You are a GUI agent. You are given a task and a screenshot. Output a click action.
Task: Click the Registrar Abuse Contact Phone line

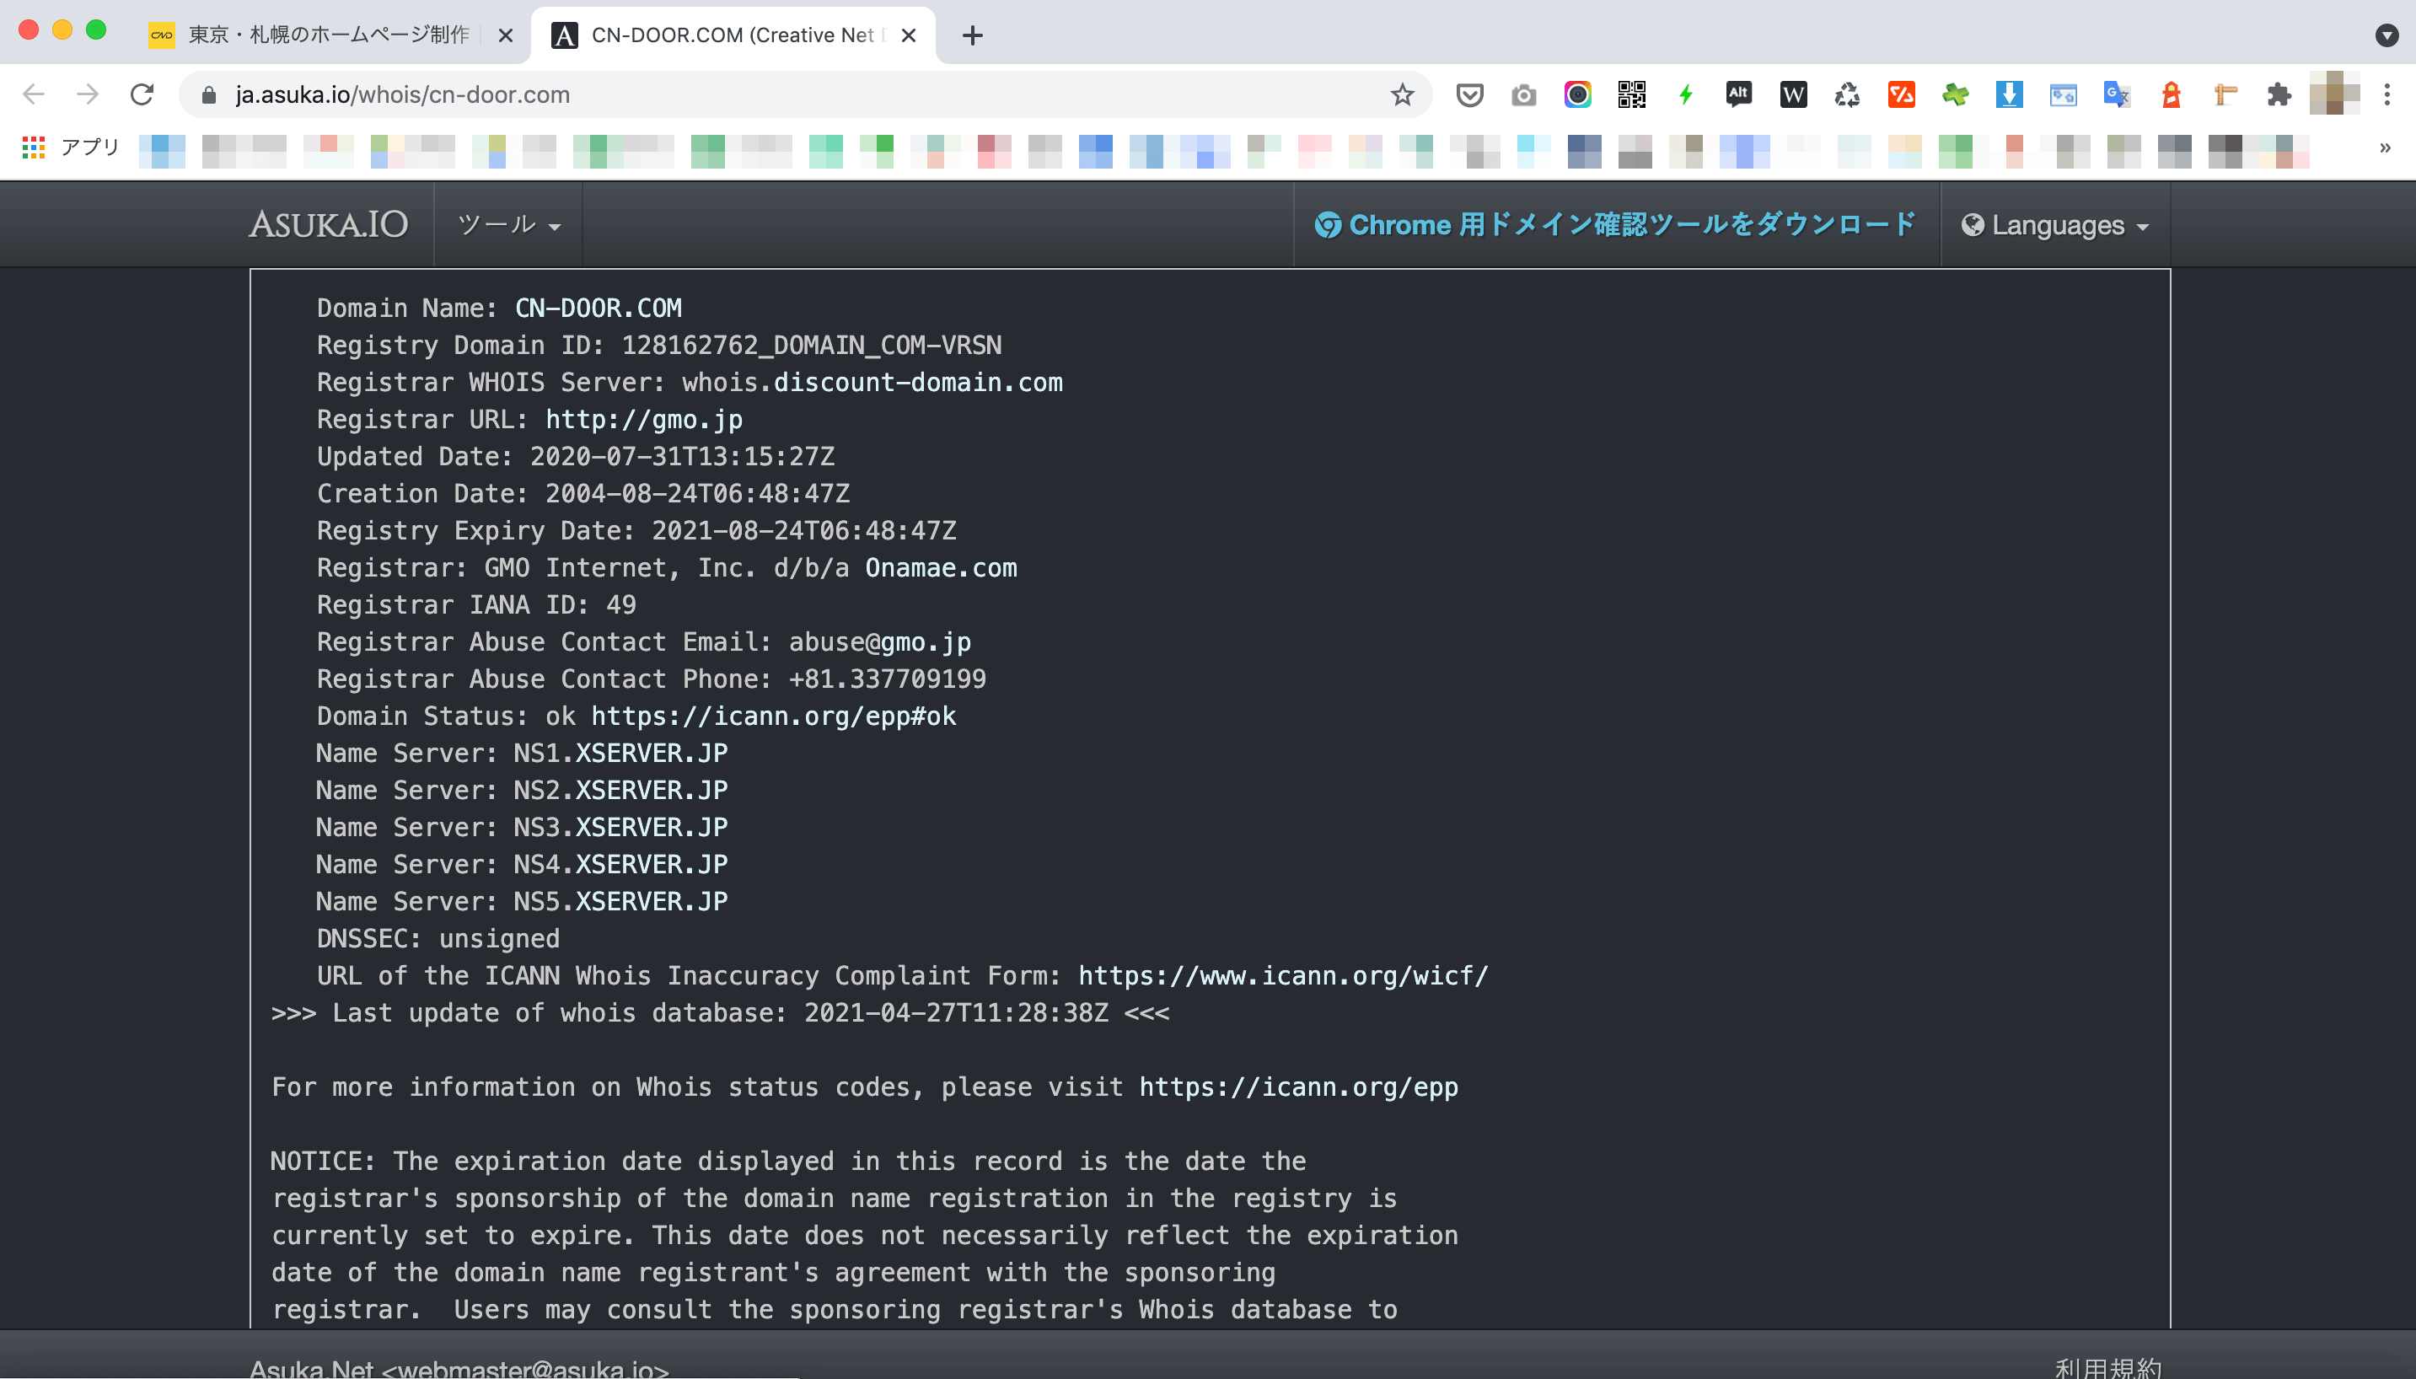(x=652, y=679)
